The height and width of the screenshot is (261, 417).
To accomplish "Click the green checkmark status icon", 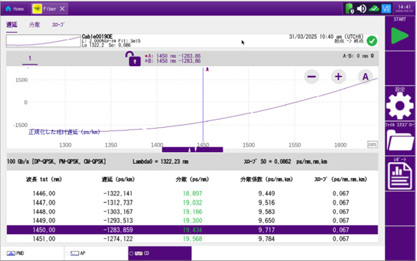I will (372, 41).
